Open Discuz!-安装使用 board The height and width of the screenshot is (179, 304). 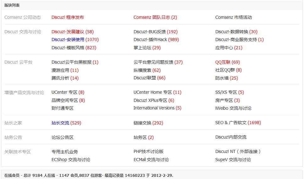[68, 39]
